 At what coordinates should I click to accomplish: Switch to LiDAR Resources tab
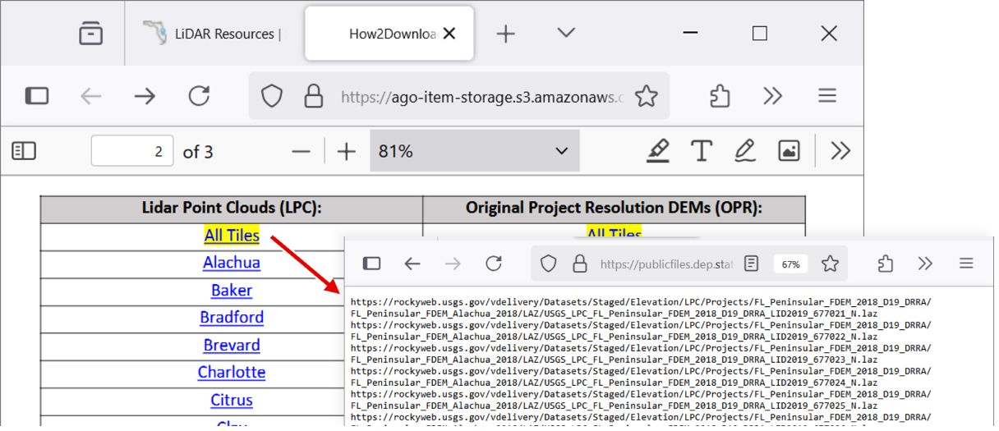tap(214, 34)
